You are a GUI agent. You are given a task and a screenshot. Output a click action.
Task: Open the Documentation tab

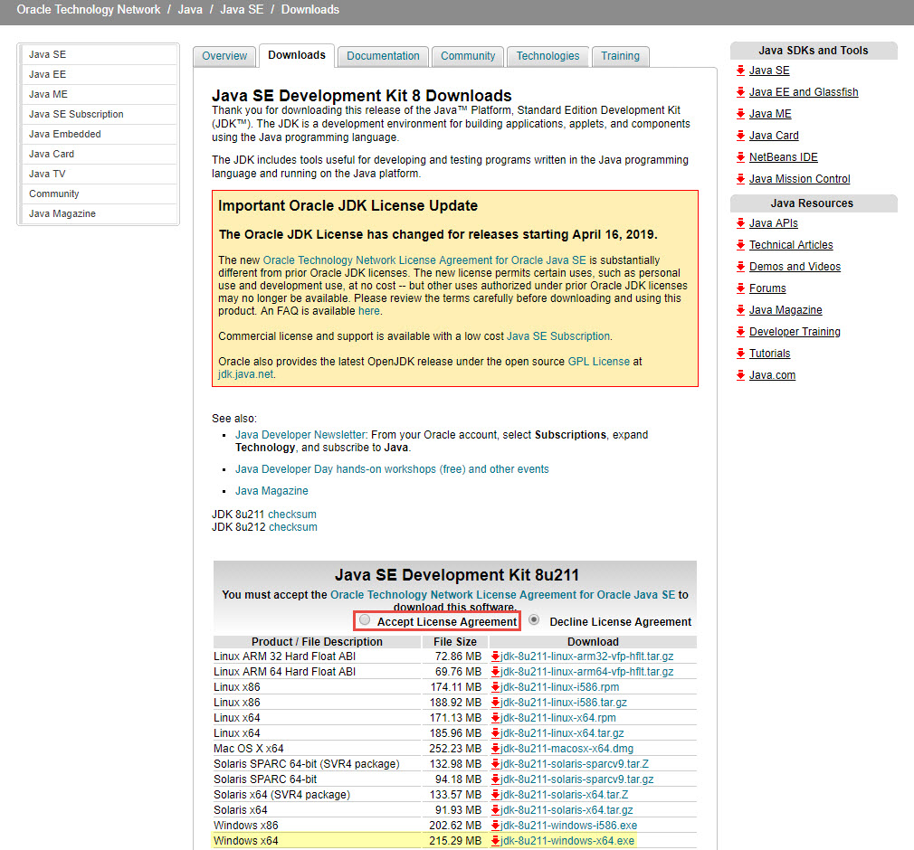click(x=383, y=56)
